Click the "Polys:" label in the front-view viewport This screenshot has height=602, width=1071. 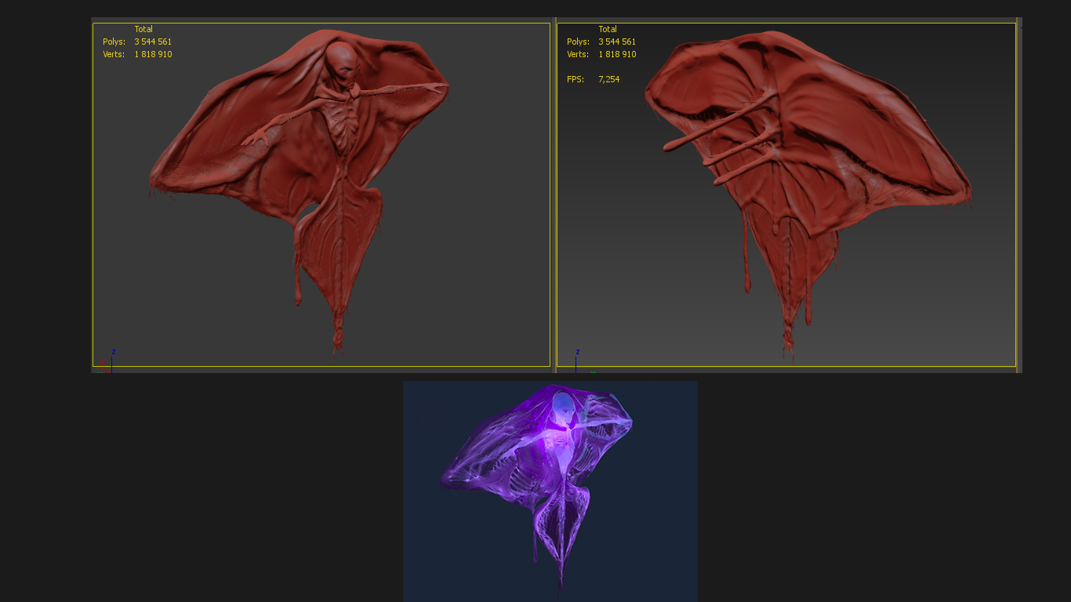(x=114, y=42)
